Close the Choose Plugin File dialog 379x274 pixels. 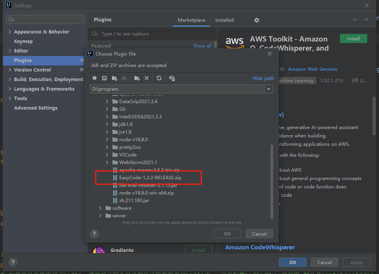(x=270, y=54)
